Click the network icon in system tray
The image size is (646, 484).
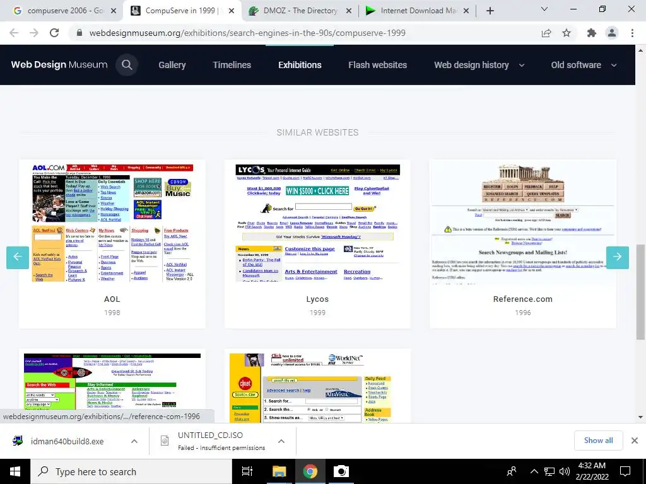pyautogui.click(x=549, y=471)
